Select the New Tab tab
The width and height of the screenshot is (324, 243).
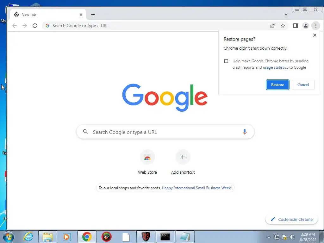tap(48, 15)
